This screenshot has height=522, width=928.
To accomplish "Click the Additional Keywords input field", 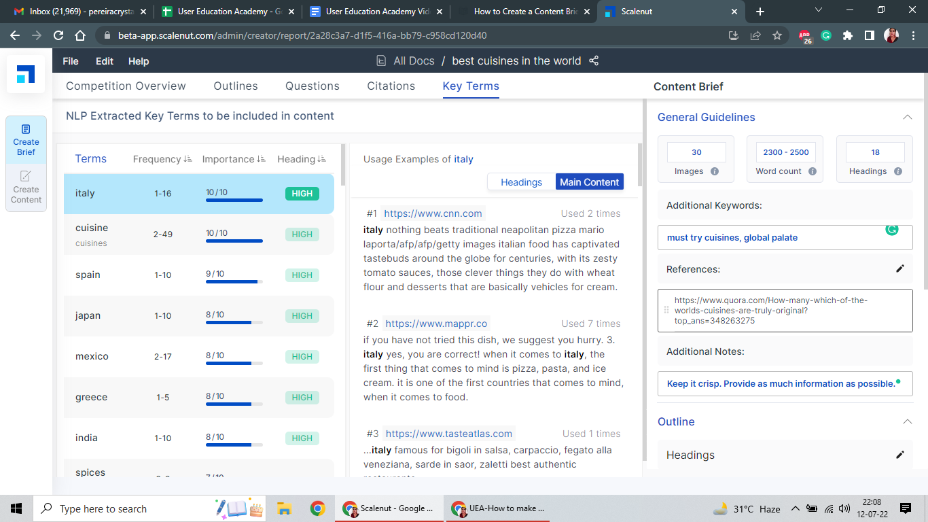I will point(785,237).
